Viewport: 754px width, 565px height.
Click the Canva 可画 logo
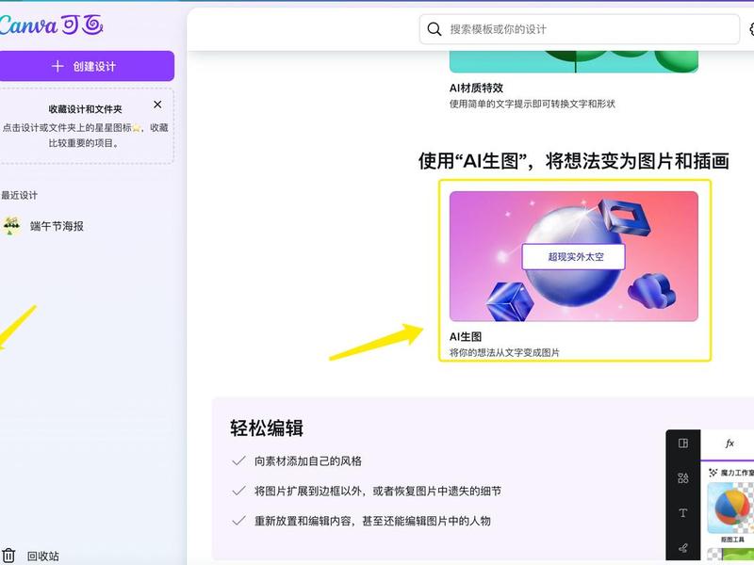pyautogui.click(x=51, y=25)
